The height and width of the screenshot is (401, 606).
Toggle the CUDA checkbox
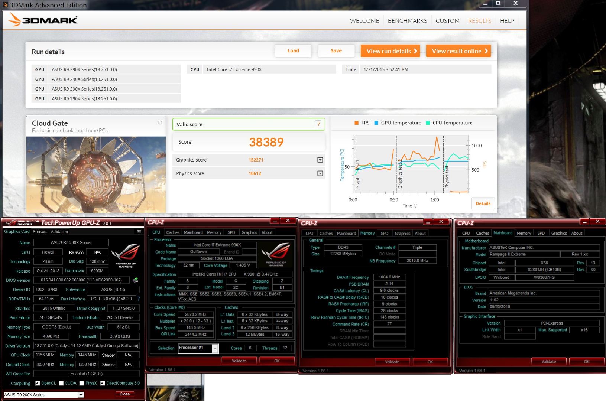pyautogui.click(x=61, y=383)
